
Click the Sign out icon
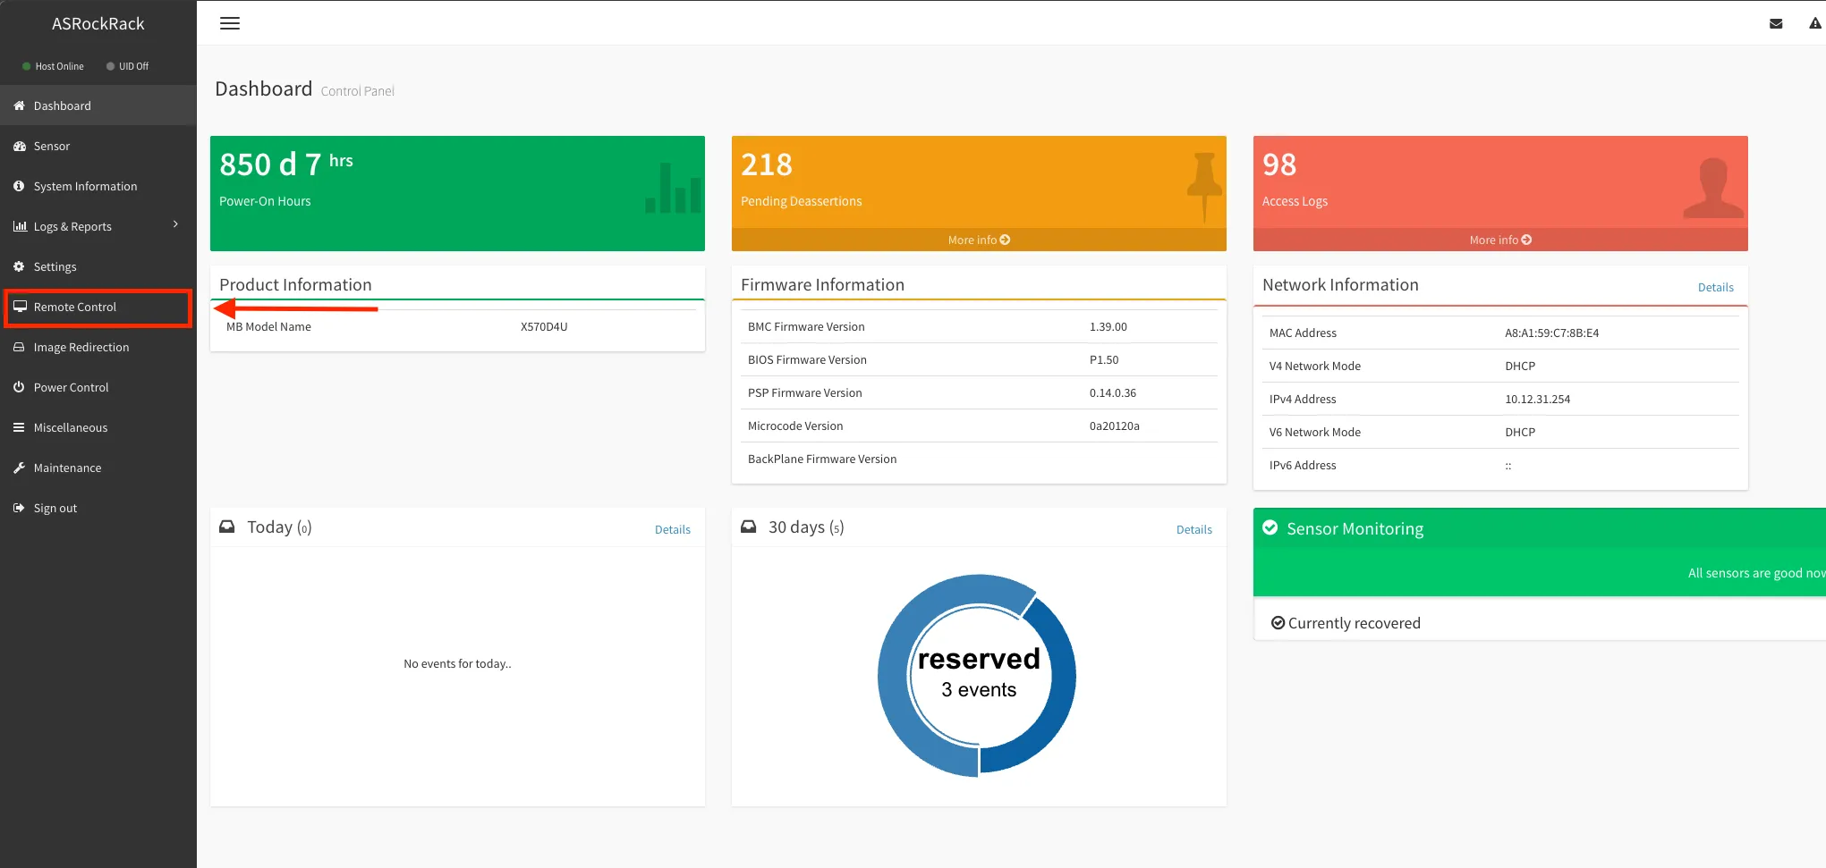click(x=19, y=508)
